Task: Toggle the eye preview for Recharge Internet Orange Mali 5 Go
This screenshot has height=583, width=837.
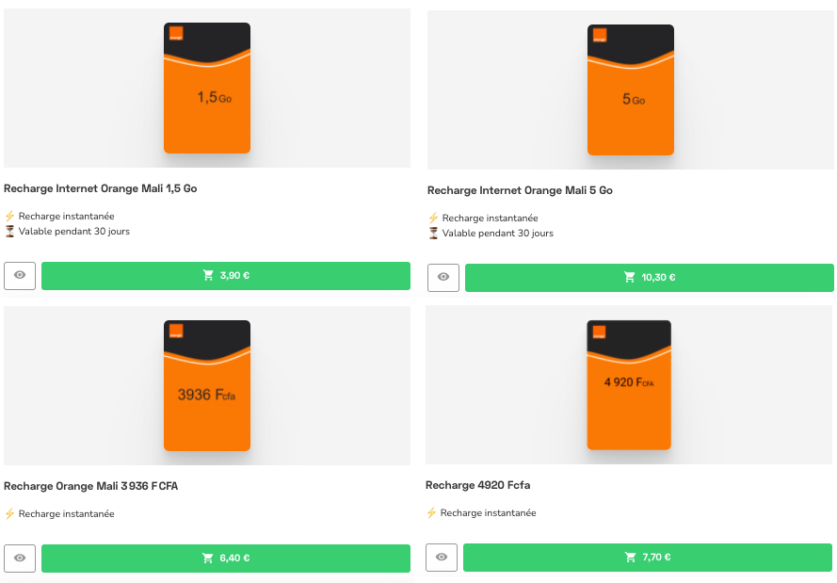Action: click(443, 277)
